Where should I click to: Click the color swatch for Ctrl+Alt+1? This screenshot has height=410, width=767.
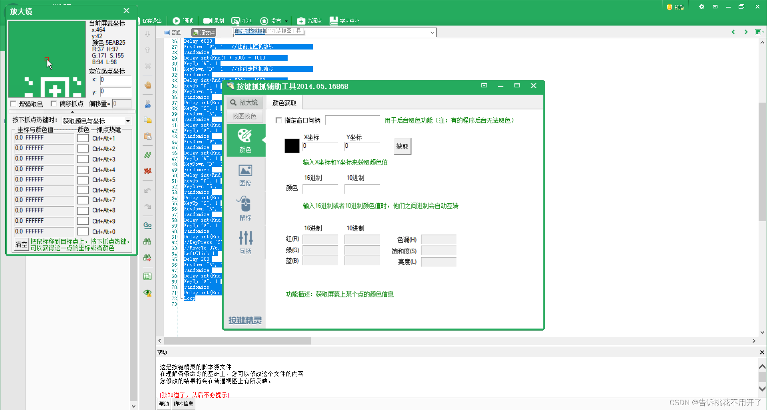[83, 139]
